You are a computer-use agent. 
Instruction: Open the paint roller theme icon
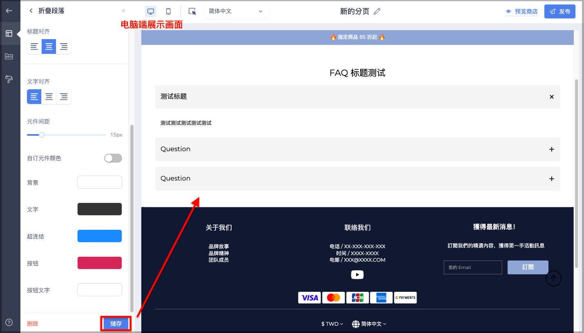(x=9, y=79)
